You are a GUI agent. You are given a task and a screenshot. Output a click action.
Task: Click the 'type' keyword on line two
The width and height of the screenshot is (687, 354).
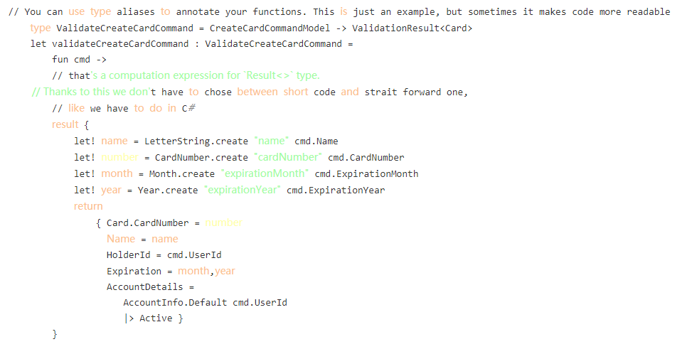pos(41,28)
